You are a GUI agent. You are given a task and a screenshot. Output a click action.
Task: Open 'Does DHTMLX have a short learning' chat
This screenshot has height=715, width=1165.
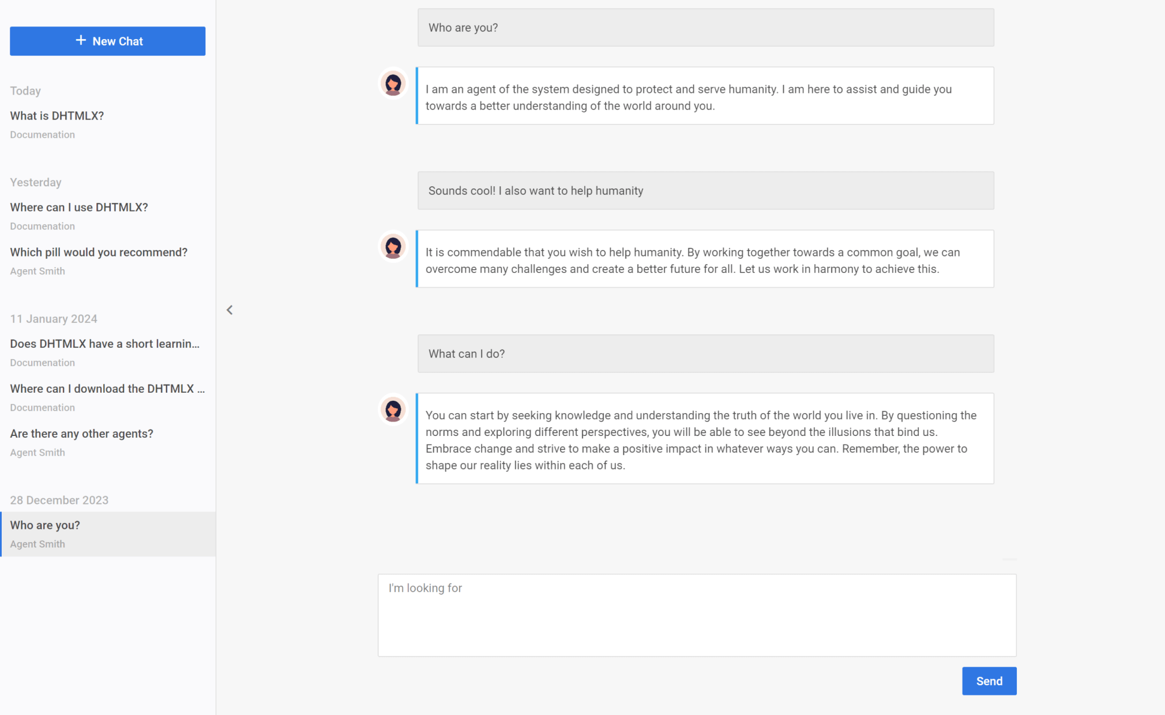(104, 344)
